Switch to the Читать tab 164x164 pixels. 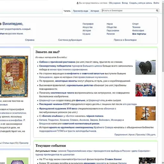(x=67, y=11)
